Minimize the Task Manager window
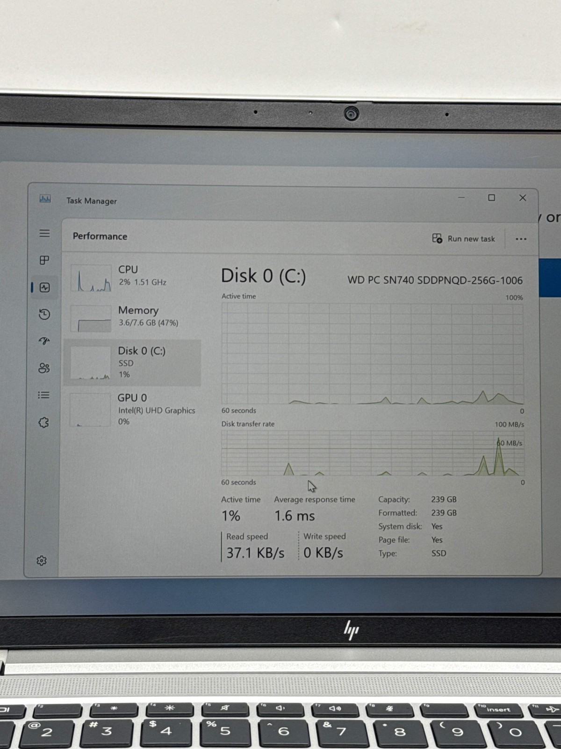561x749 pixels. pos(461,198)
